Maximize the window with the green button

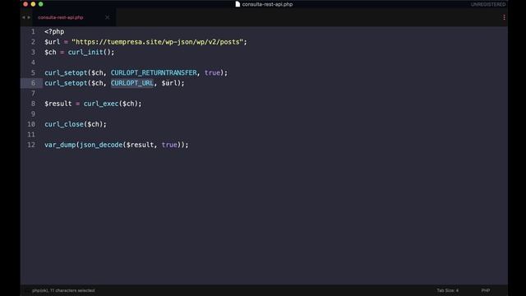[x=40, y=4]
